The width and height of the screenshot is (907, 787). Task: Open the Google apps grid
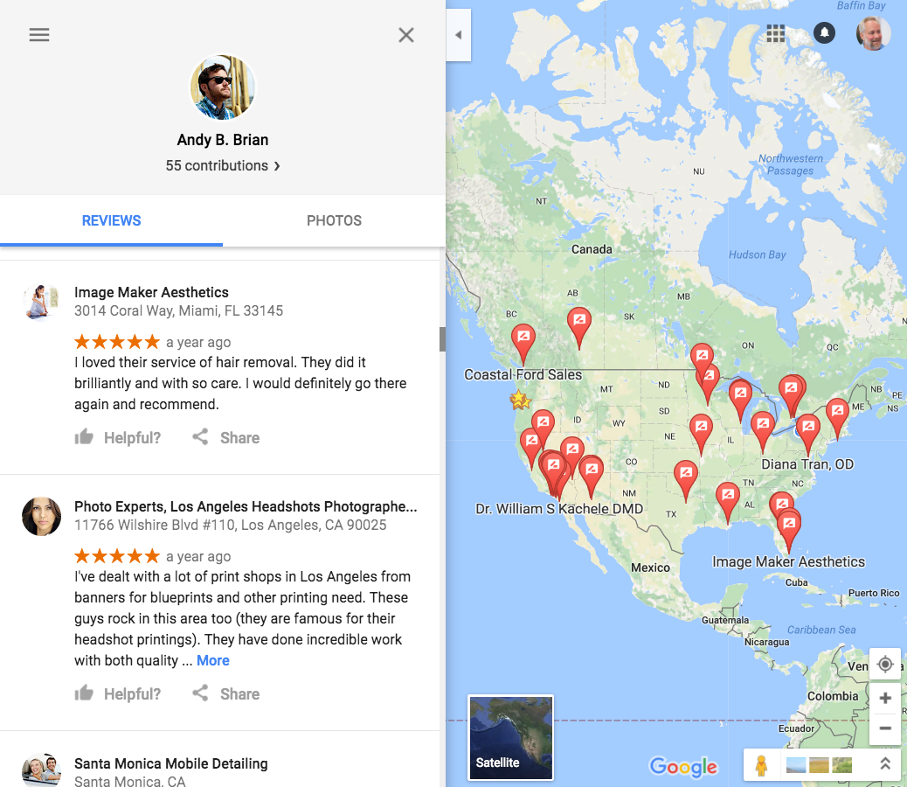coord(776,33)
